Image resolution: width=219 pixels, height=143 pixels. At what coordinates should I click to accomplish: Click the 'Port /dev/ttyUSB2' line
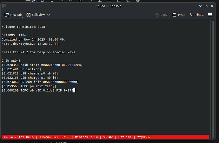pos(30,44)
